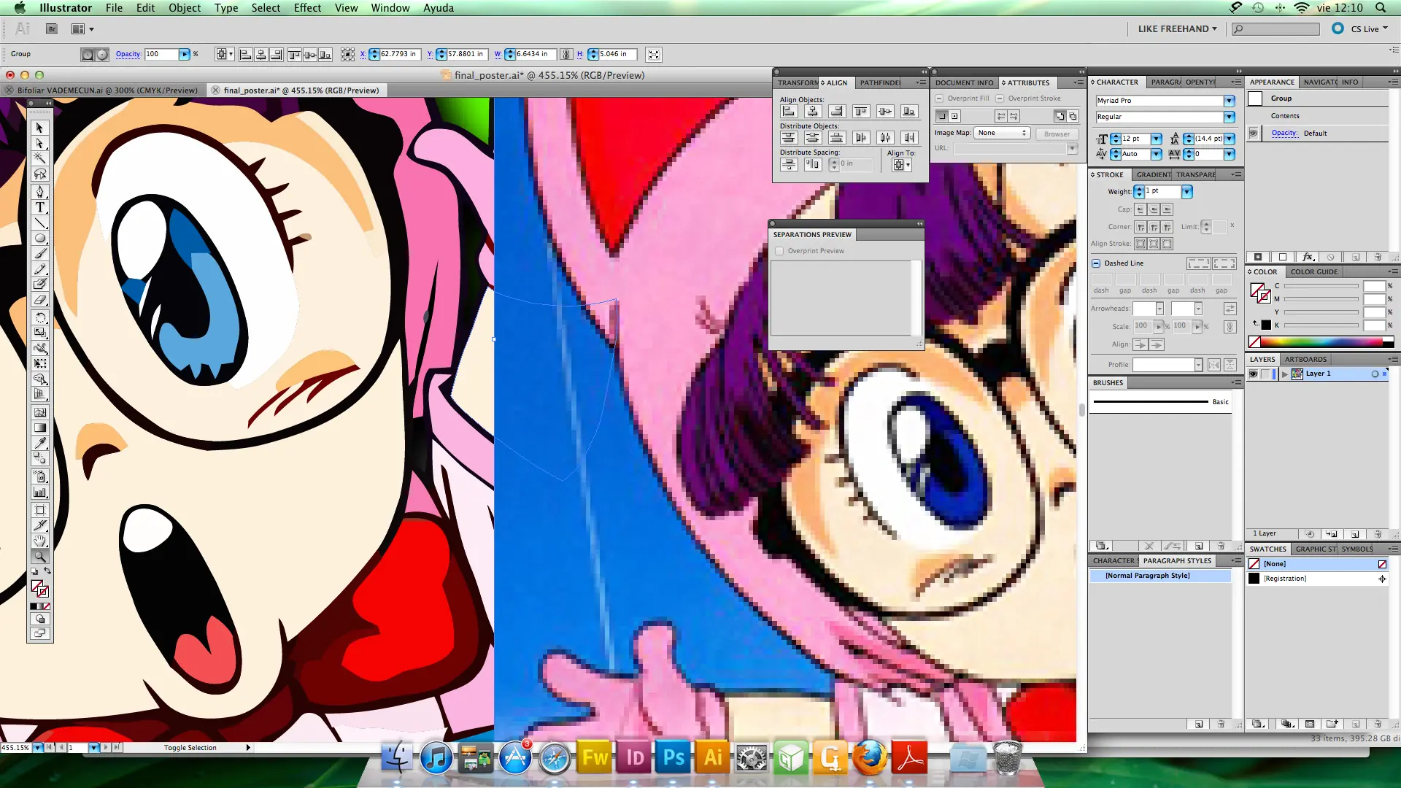Toggle visibility eye of Layer 1
The width and height of the screenshot is (1401, 788).
(x=1253, y=374)
